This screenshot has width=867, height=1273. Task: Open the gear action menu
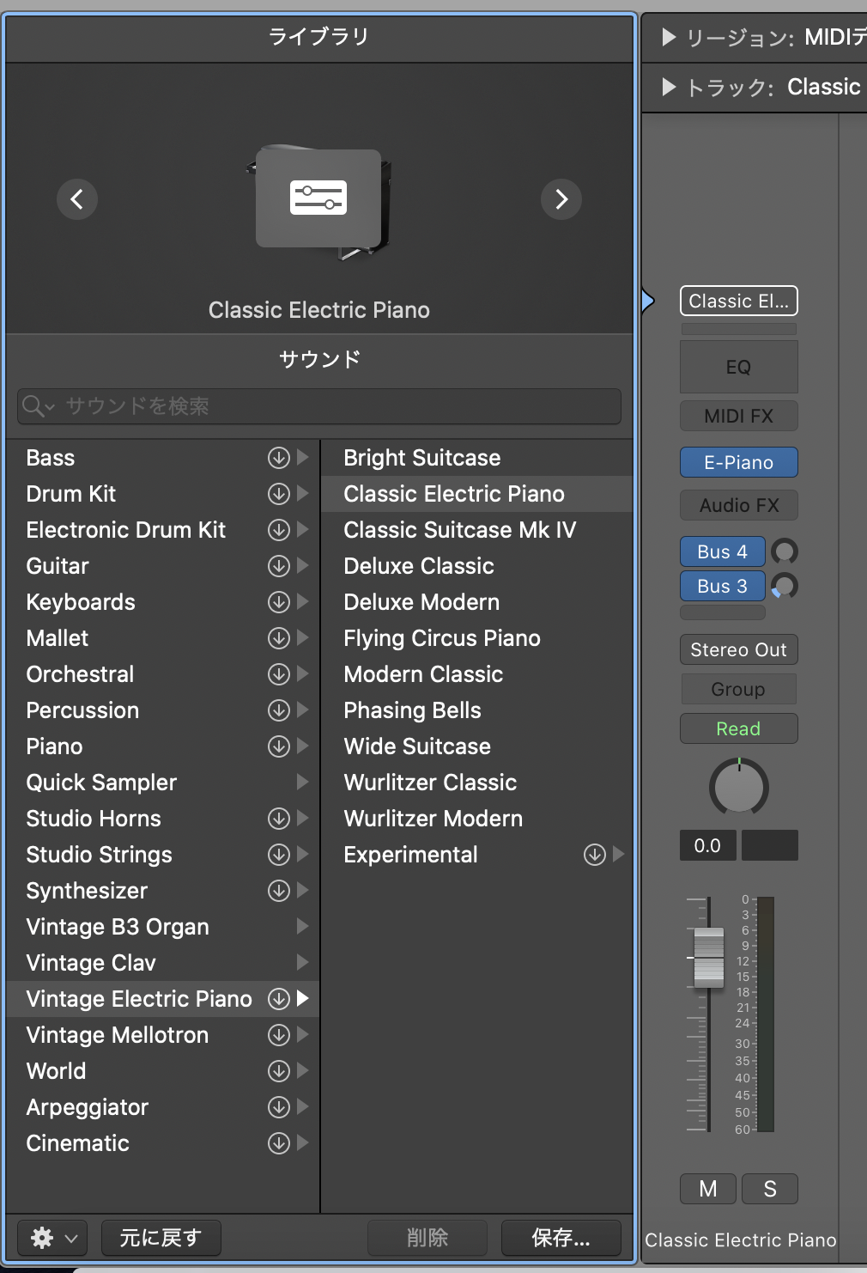52,1238
